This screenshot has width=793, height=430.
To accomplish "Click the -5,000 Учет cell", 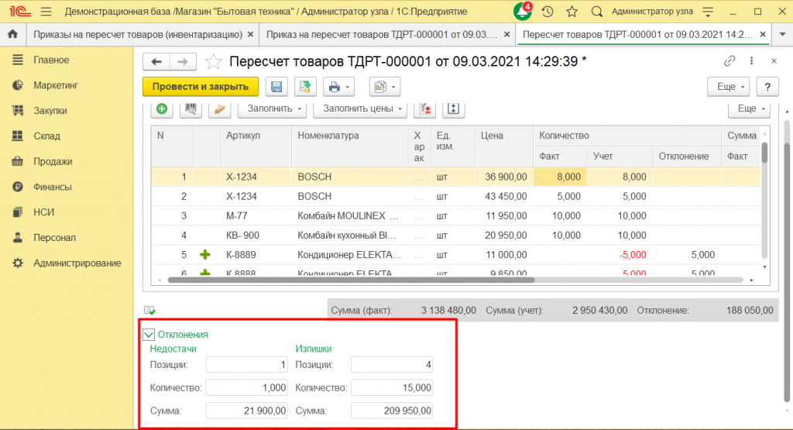I will [619, 254].
